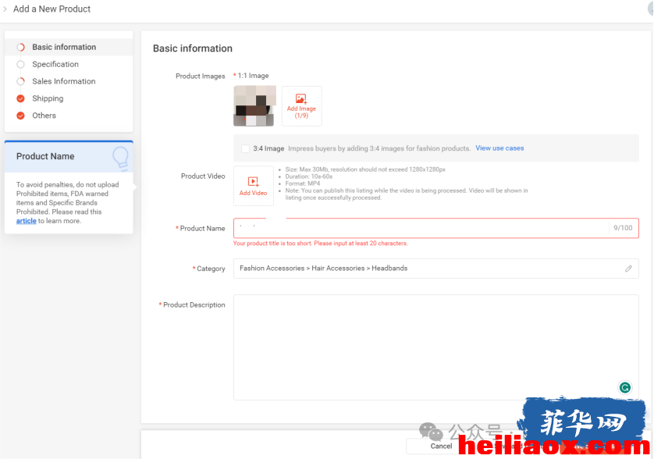Jump to the Sales Information section

(x=64, y=81)
